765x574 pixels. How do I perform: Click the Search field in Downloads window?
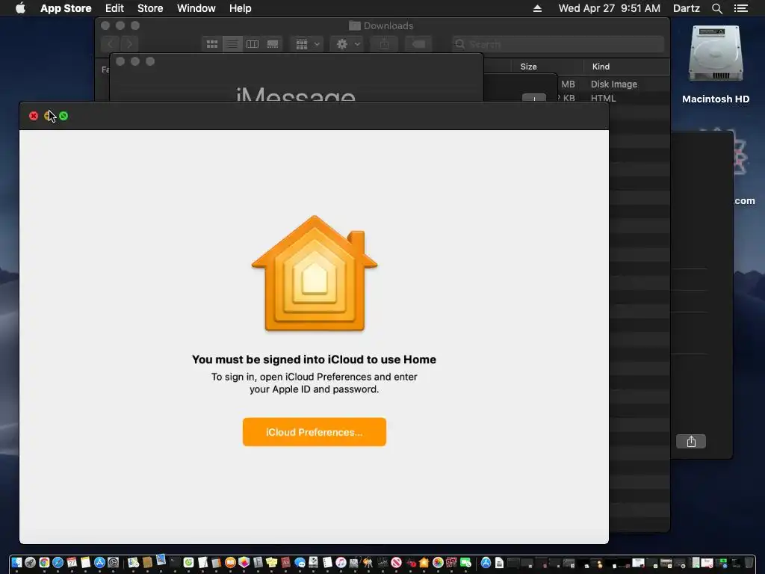[x=557, y=44]
